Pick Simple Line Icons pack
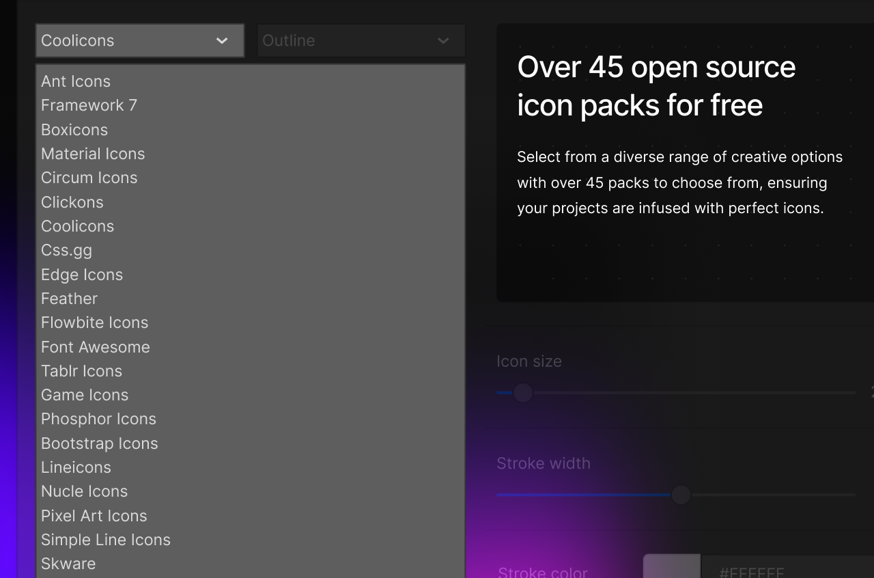Image resolution: width=874 pixels, height=578 pixels. [250, 540]
